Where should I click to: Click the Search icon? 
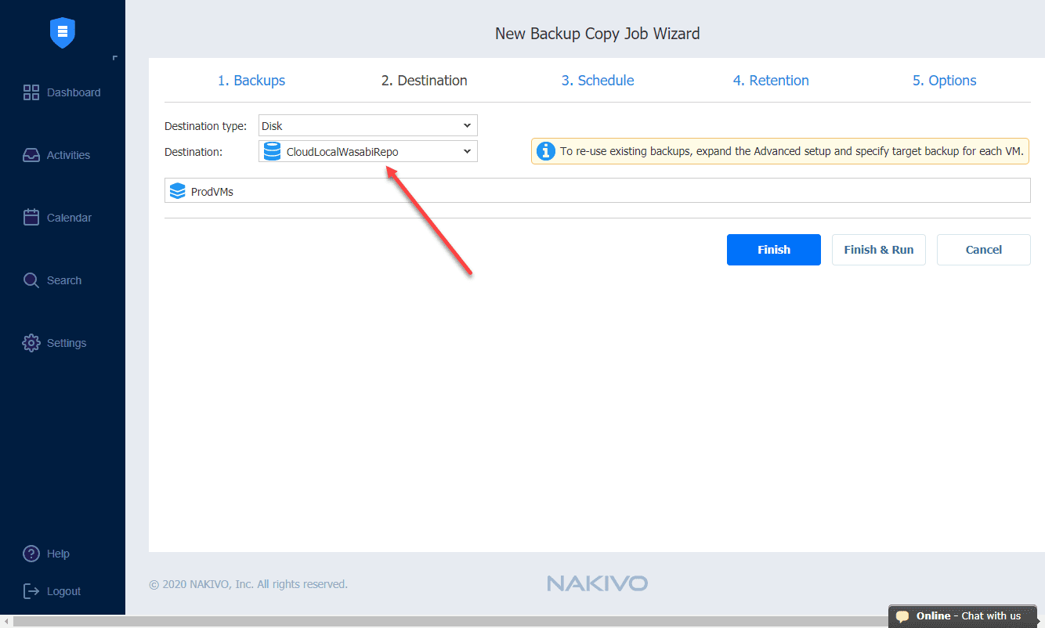click(x=31, y=280)
